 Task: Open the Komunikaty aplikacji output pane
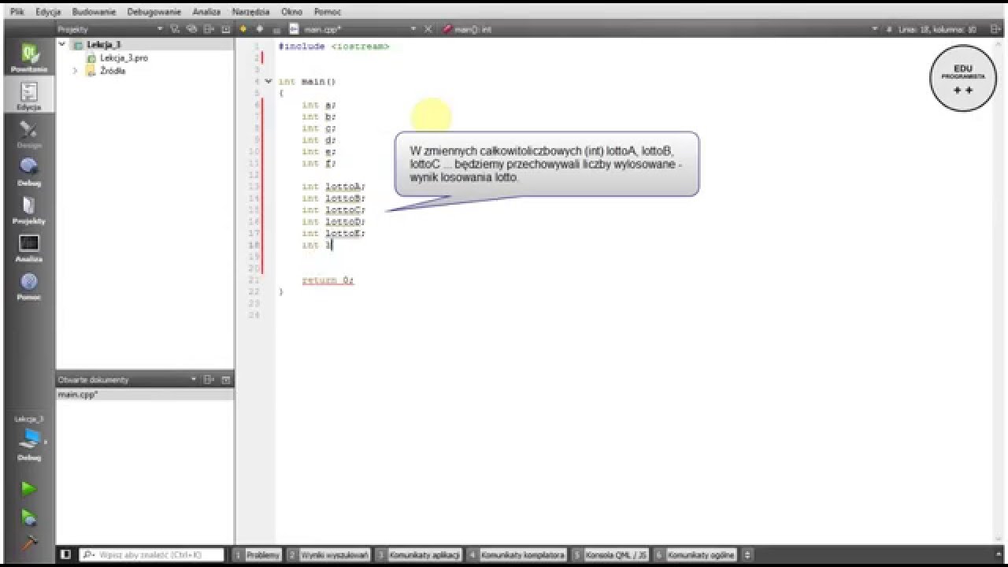coord(418,554)
